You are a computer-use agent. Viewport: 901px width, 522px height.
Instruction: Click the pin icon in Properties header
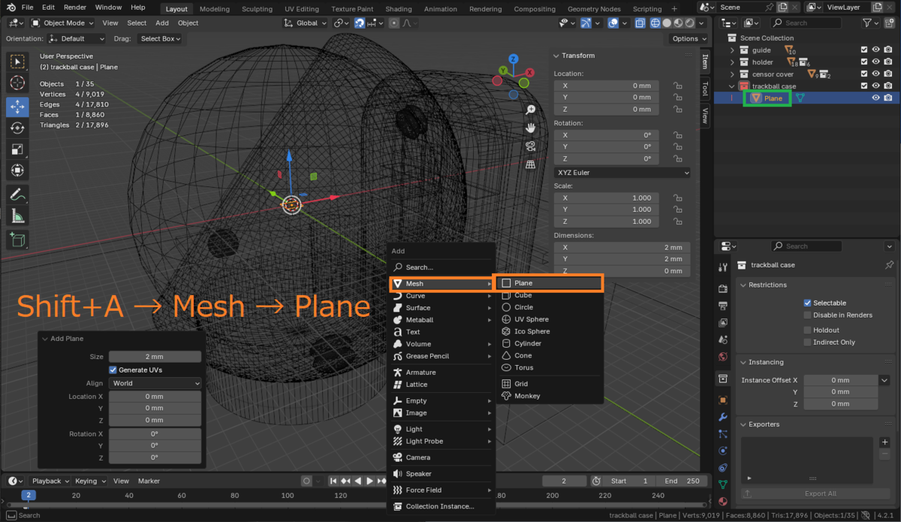coord(890,265)
